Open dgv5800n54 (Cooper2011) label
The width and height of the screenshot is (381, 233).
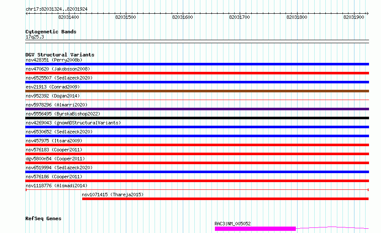click(x=55, y=159)
